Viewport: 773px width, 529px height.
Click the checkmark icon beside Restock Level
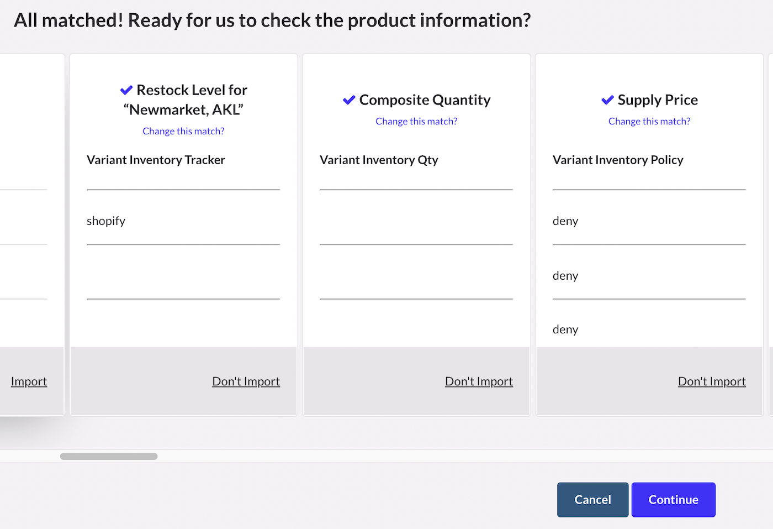click(x=126, y=90)
